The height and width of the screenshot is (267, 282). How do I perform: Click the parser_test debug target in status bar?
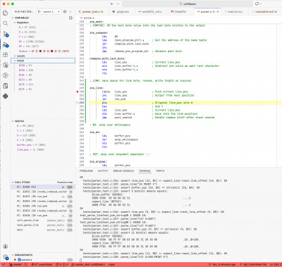pos(88,264)
